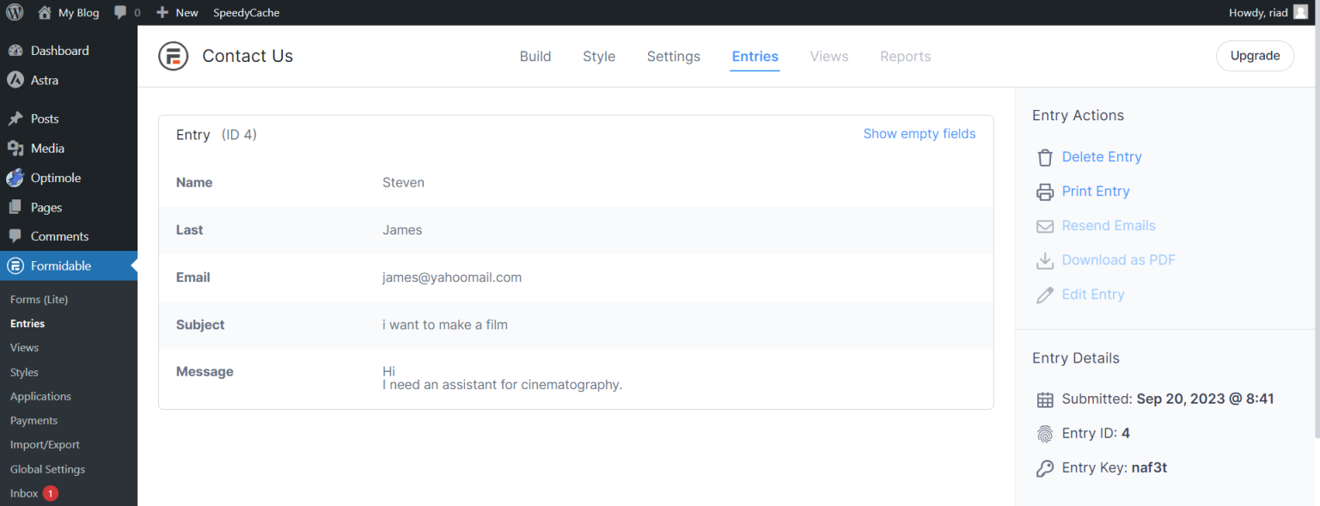The image size is (1320, 506).
Task: Open the Formidable logo icon next to Contact Us
Action: coord(173,56)
